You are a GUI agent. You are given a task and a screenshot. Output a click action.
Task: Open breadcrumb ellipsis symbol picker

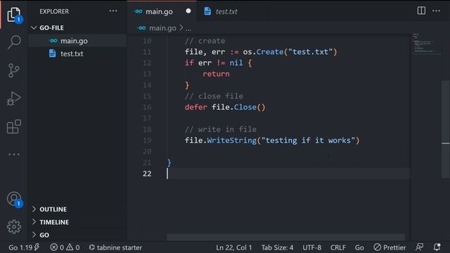pos(188,28)
